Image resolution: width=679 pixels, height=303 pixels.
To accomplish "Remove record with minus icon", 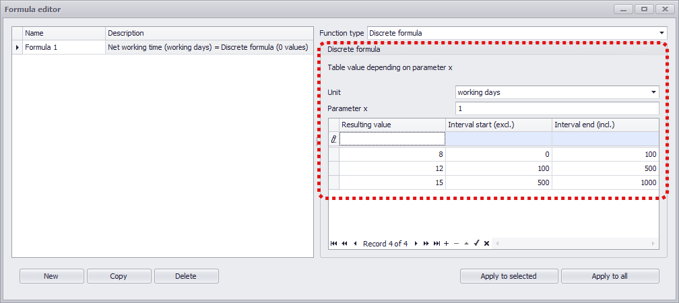I will coord(456,244).
